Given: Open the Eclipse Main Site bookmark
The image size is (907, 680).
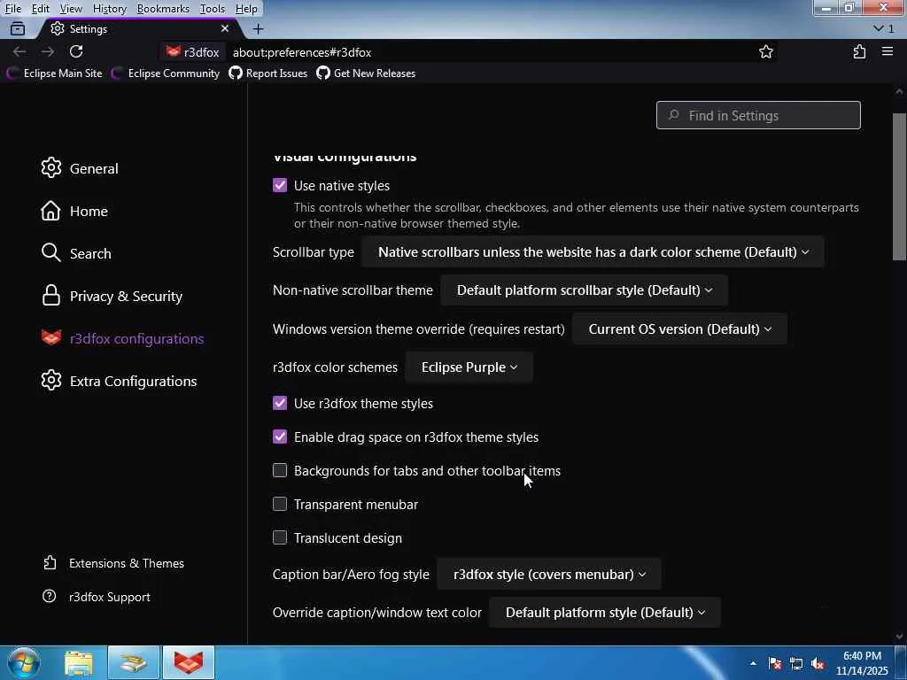Looking at the screenshot, I should [x=54, y=73].
